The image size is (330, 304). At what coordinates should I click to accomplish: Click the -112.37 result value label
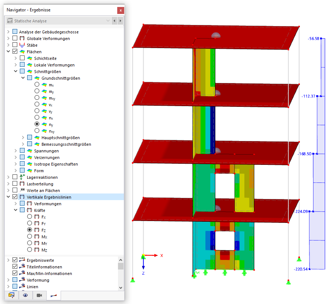coord(309,96)
